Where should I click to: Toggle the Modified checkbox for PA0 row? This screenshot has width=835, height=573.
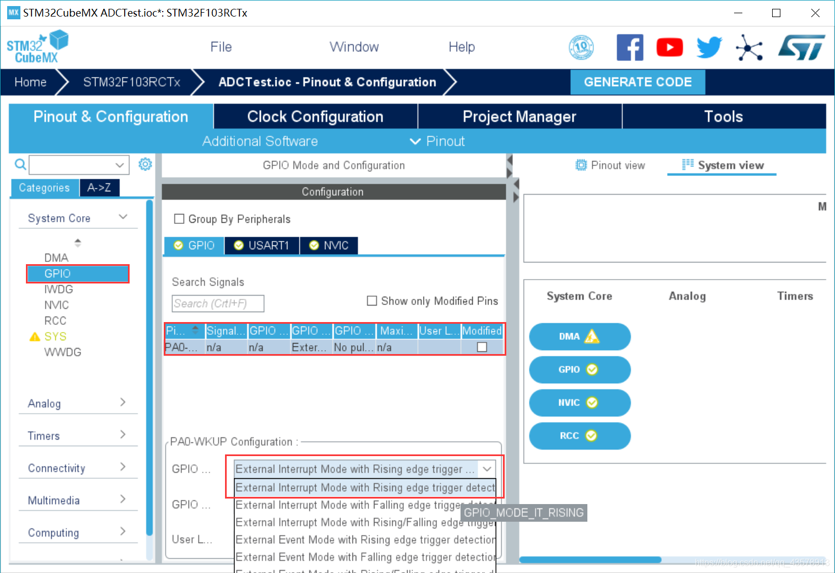[x=482, y=347]
